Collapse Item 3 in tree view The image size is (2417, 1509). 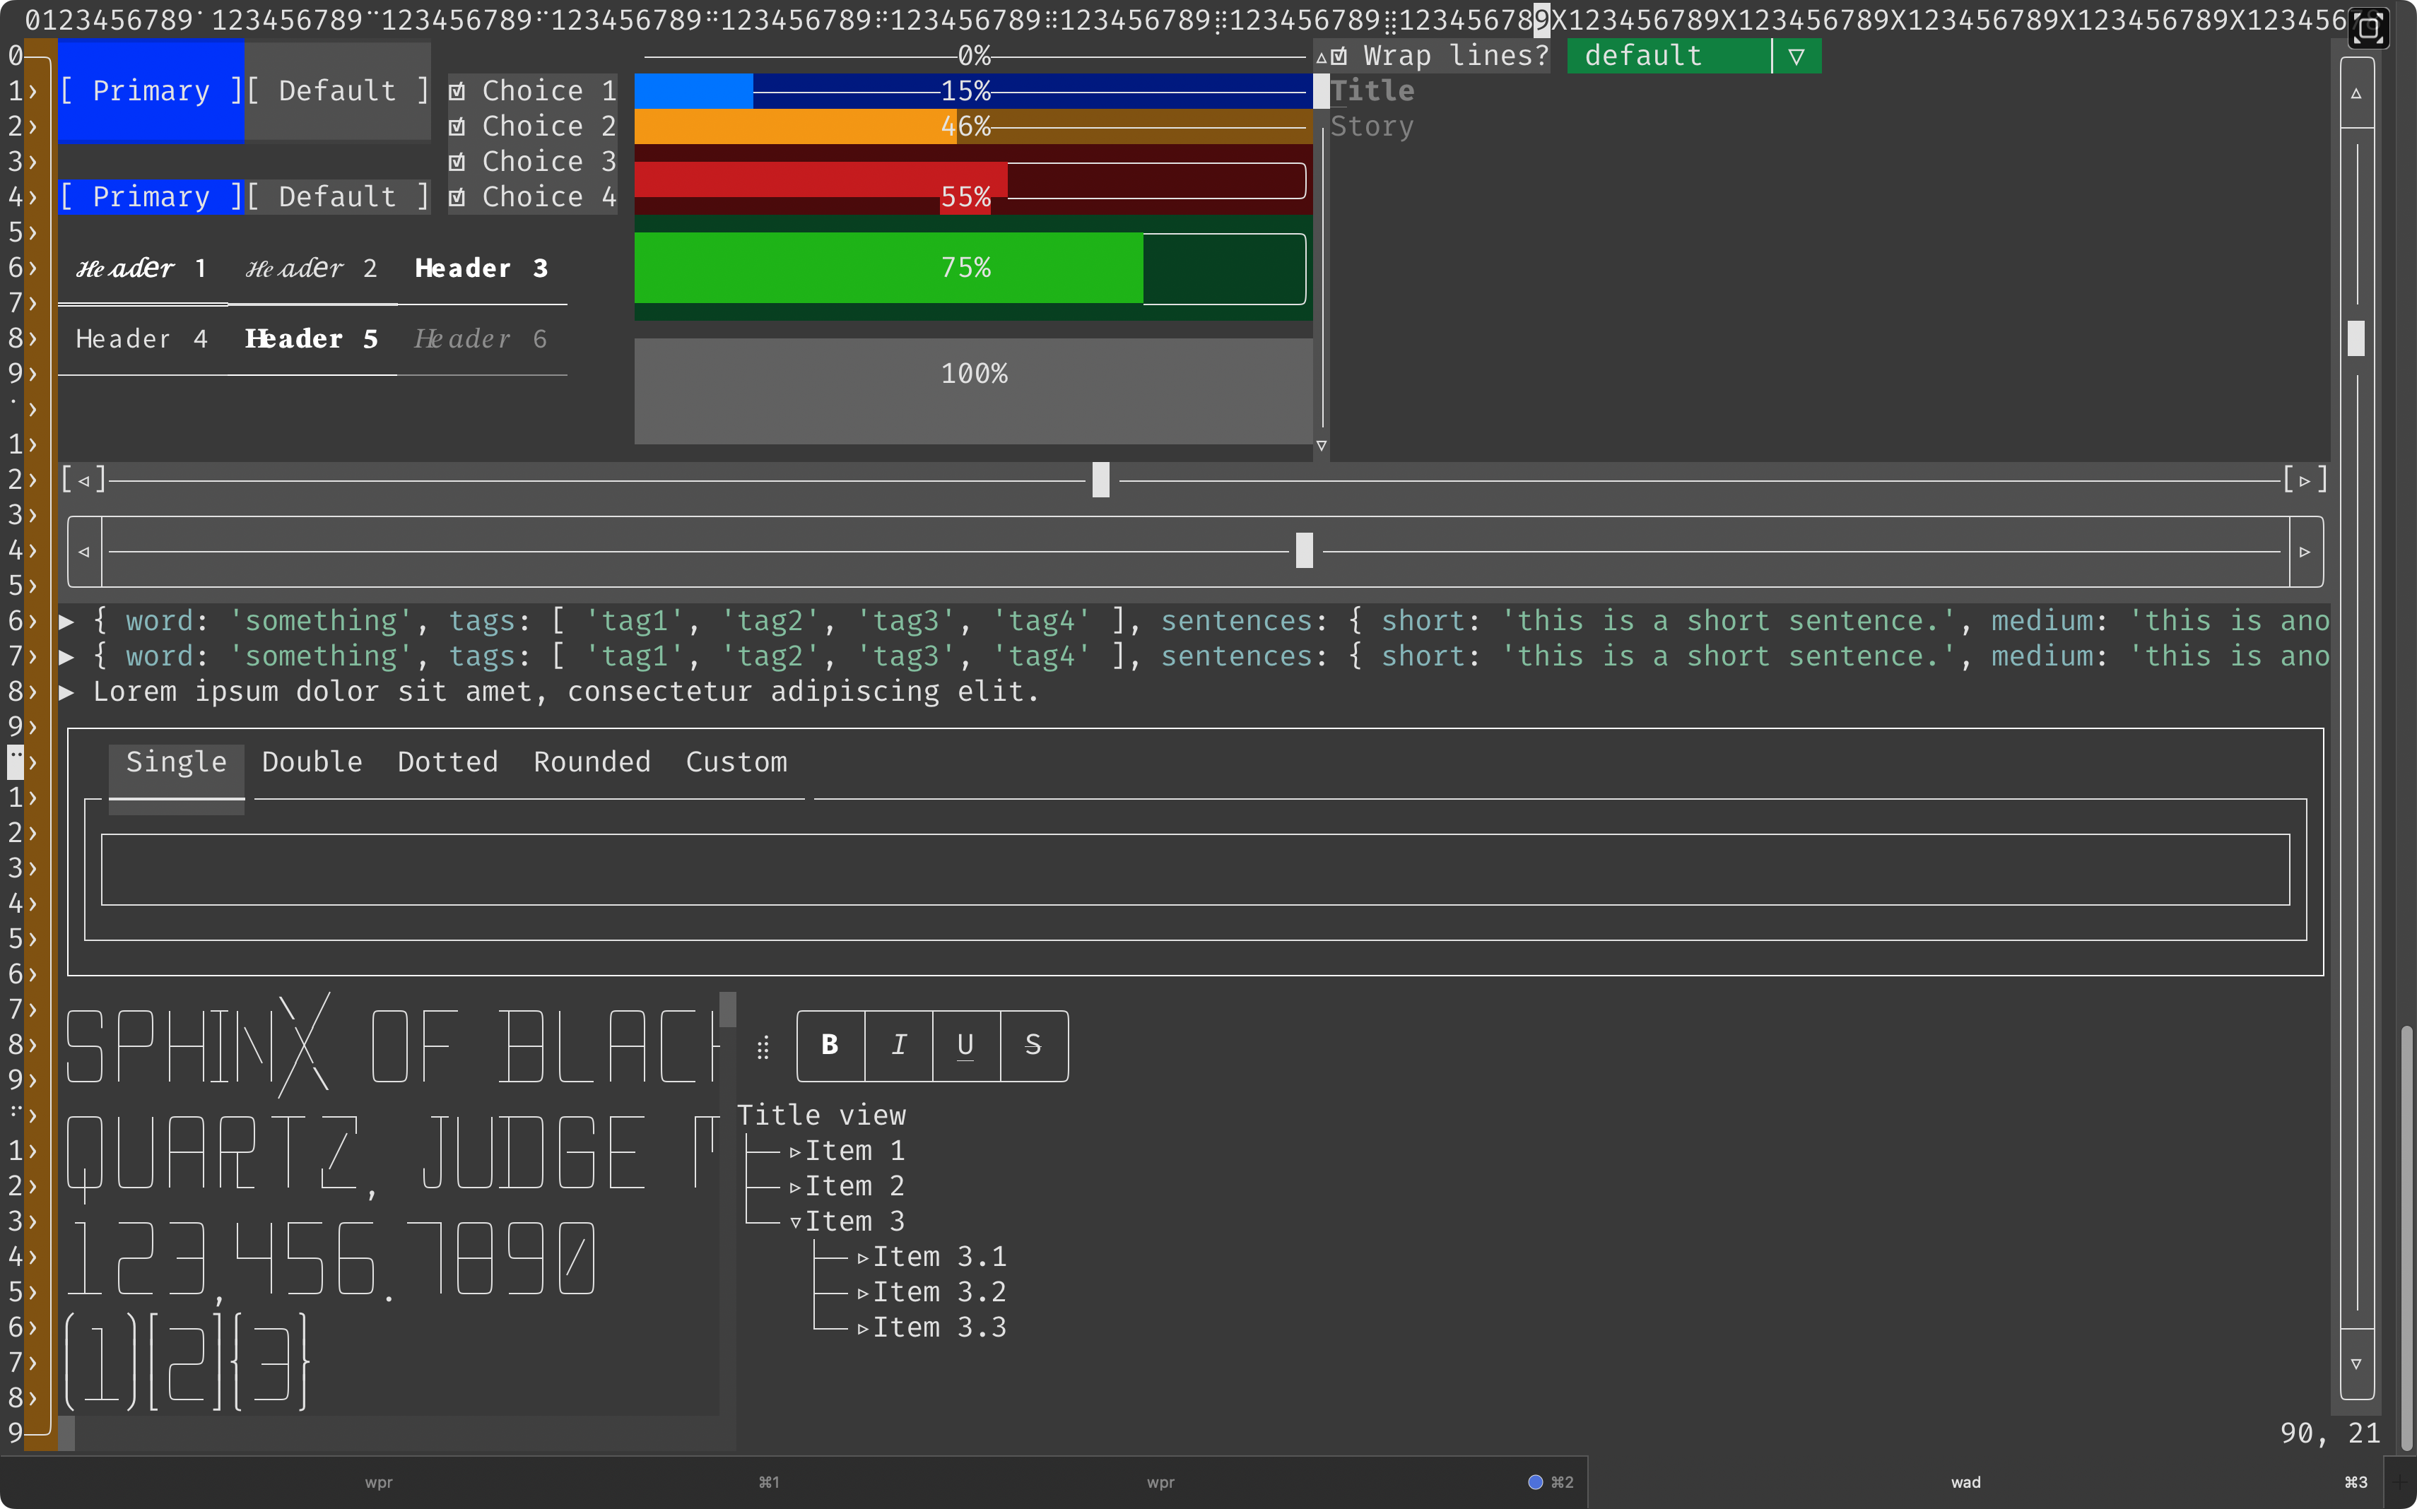796,1223
